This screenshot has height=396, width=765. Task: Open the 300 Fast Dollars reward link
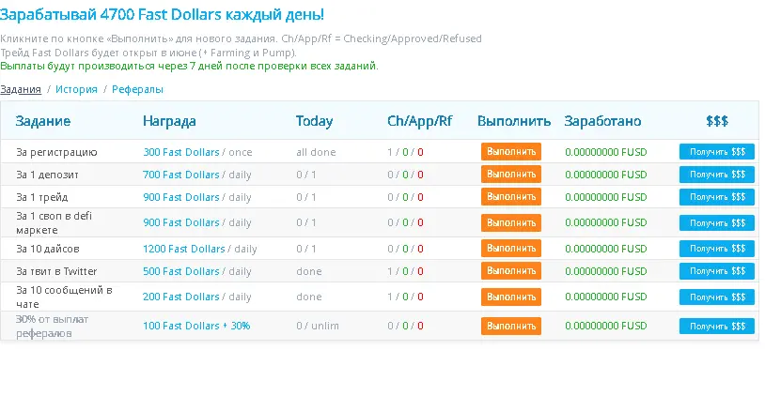(181, 152)
